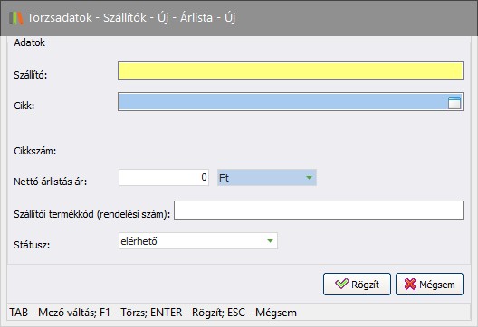Click the Nettó árlistás ár label
478x327 pixels.
coord(51,182)
